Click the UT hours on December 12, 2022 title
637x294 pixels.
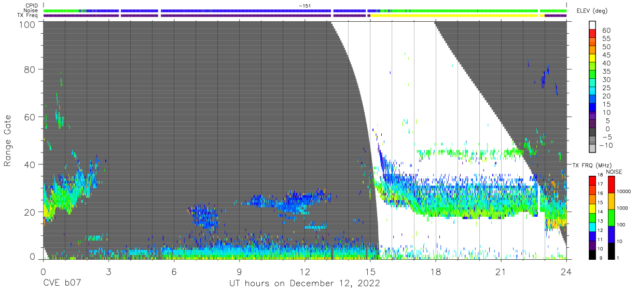coord(305,284)
